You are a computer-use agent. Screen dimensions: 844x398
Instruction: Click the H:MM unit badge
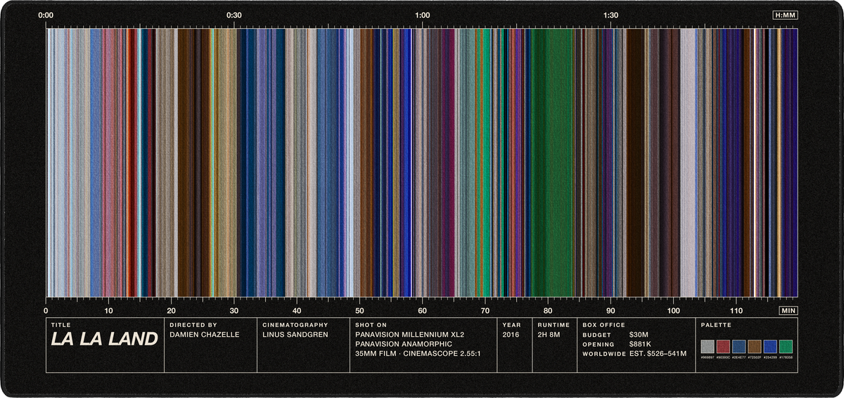(784, 15)
